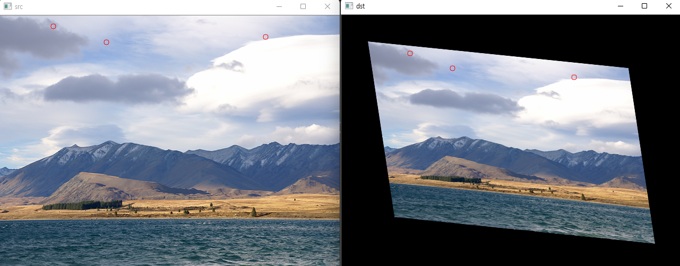Maximize the dst window
This screenshot has width=680, height=266.
pyautogui.click(x=644, y=6)
